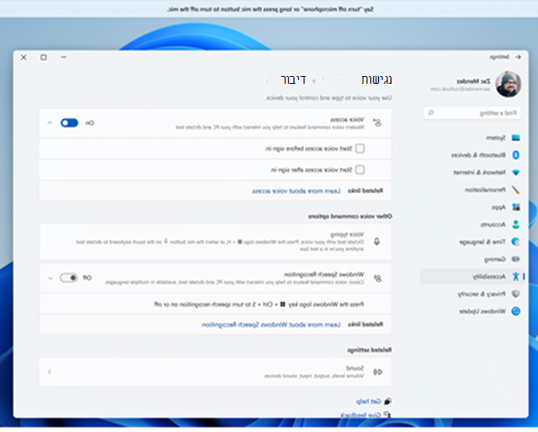The height and width of the screenshot is (432, 538).
Task: Select Accessibility in the sidebar
Action: (472, 277)
